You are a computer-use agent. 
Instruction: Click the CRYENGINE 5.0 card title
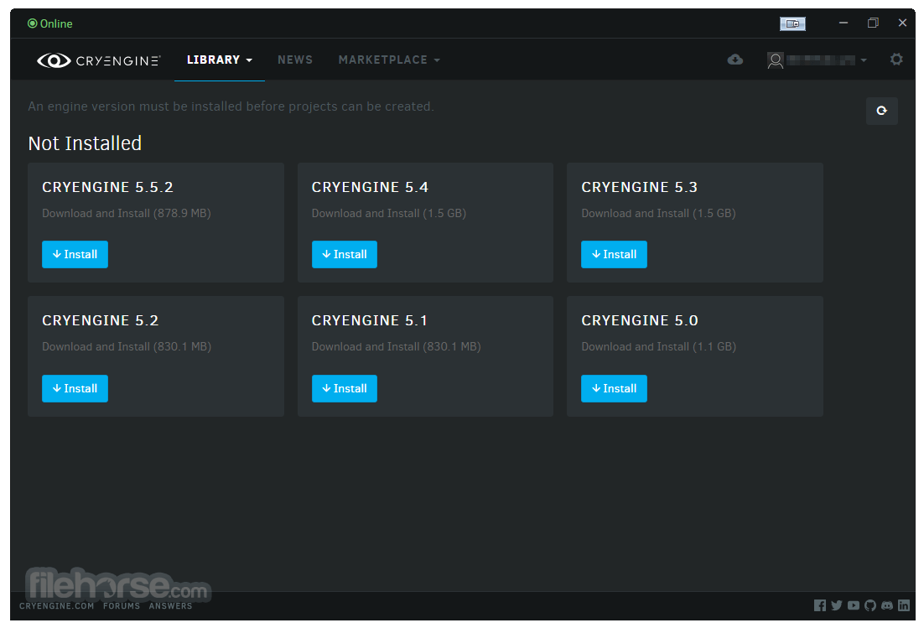pos(640,320)
